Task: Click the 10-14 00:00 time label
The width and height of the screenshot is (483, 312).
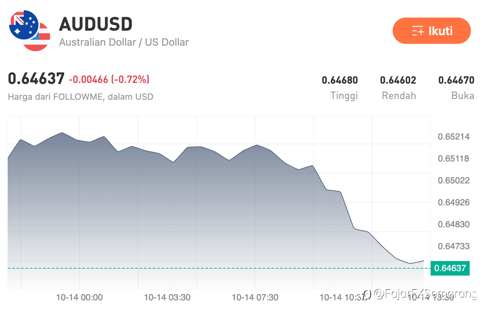Action: click(x=79, y=297)
